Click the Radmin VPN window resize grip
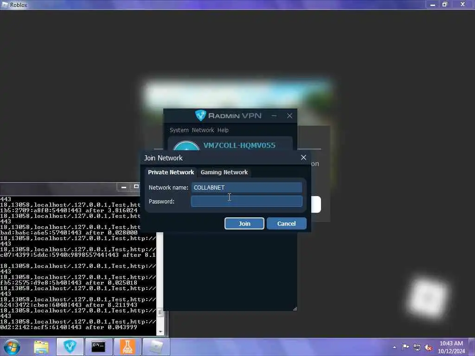The height and width of the screenshot is (356, 475). point(295,308)
